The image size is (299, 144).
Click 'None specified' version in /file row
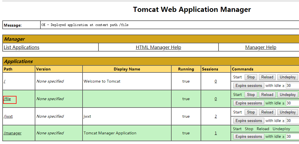point(50,99)
